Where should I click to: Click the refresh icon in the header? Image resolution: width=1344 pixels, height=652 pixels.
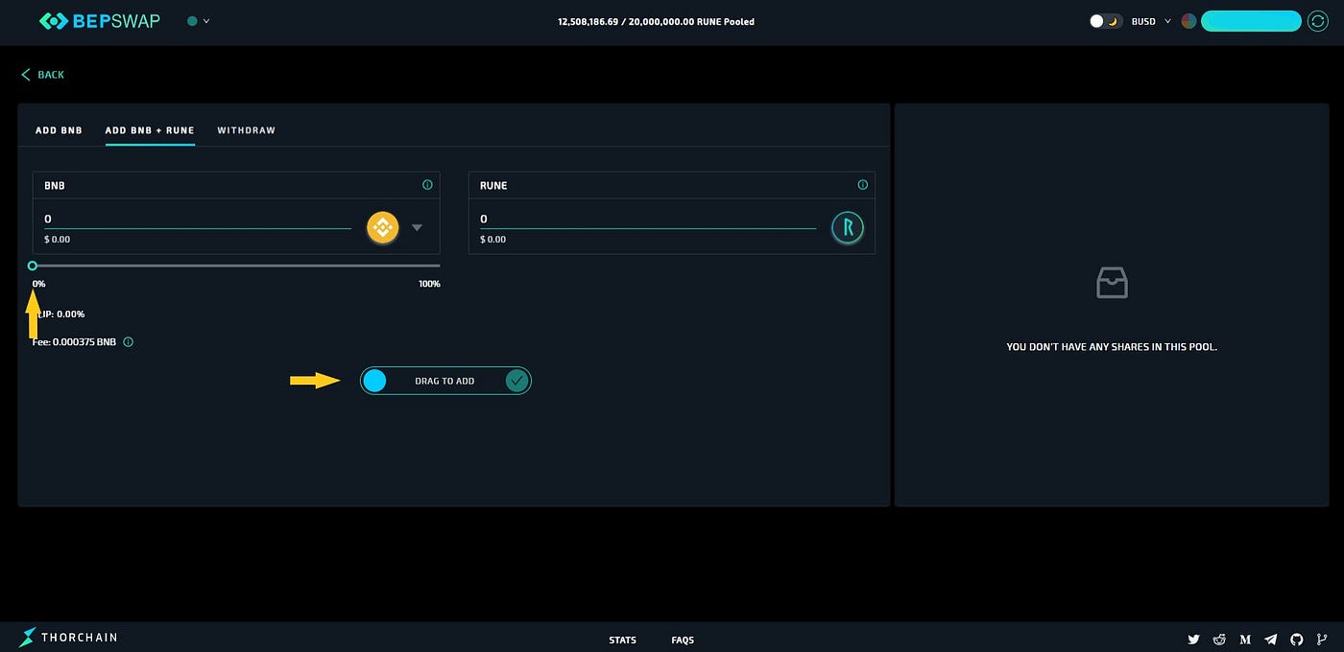coord(1318,21)
